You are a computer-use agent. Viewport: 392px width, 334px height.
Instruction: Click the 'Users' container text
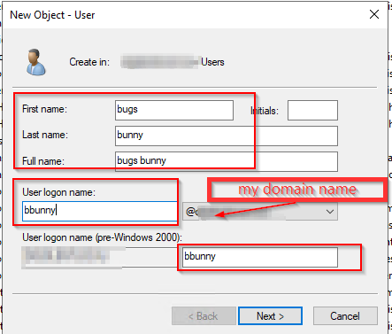click(212, 62)
